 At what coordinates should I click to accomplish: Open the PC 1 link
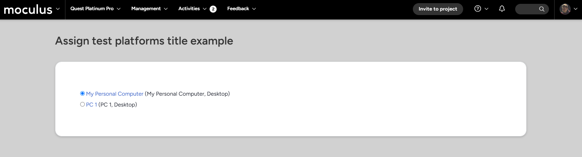pos(91,105)
